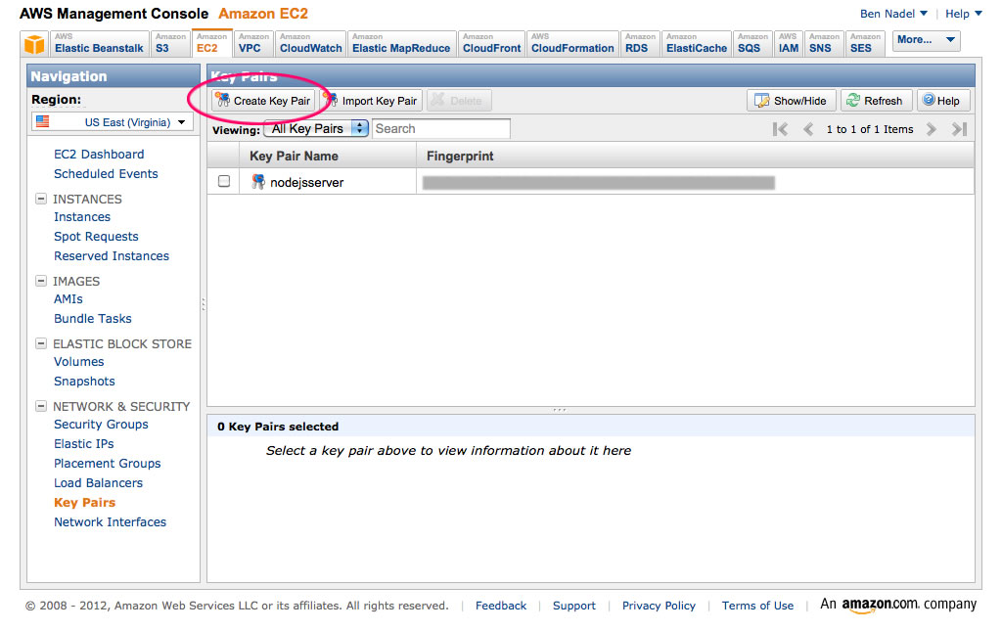Screen dimensions: 1002x631
Task: Open Spot Requests link
Action: point(97,237)
